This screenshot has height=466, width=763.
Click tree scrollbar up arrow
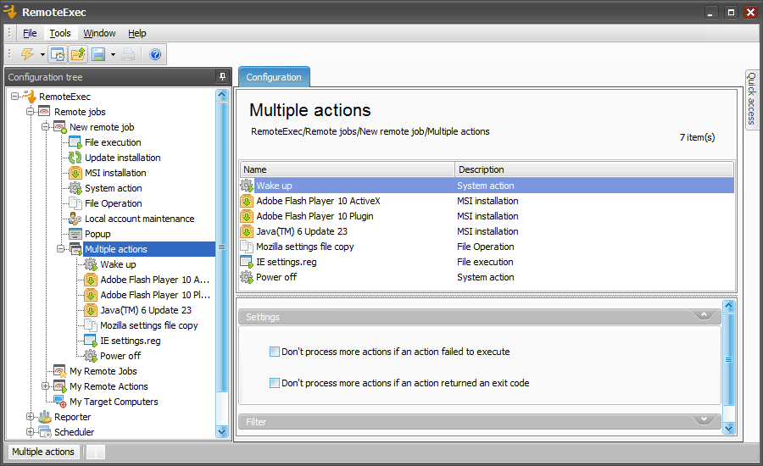pyautogui.click(x=222, y=95)
